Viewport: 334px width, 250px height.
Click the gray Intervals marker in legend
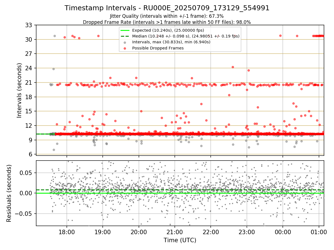[x=125, y=42]
